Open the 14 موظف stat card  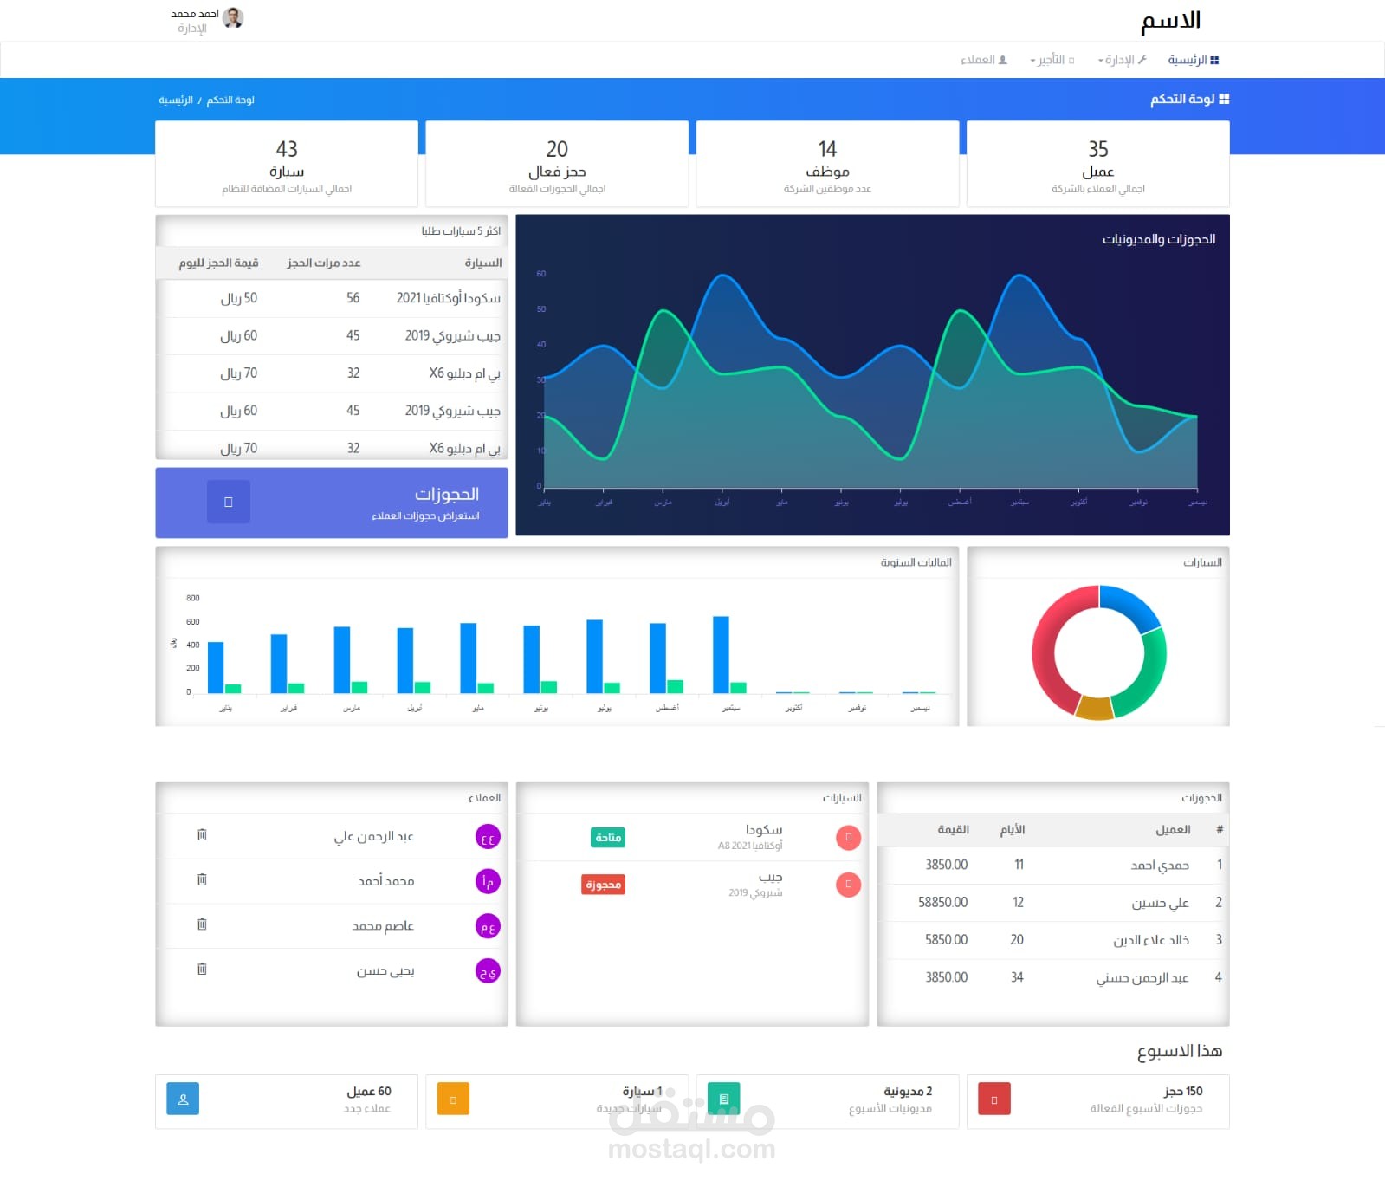click(827, 164)
